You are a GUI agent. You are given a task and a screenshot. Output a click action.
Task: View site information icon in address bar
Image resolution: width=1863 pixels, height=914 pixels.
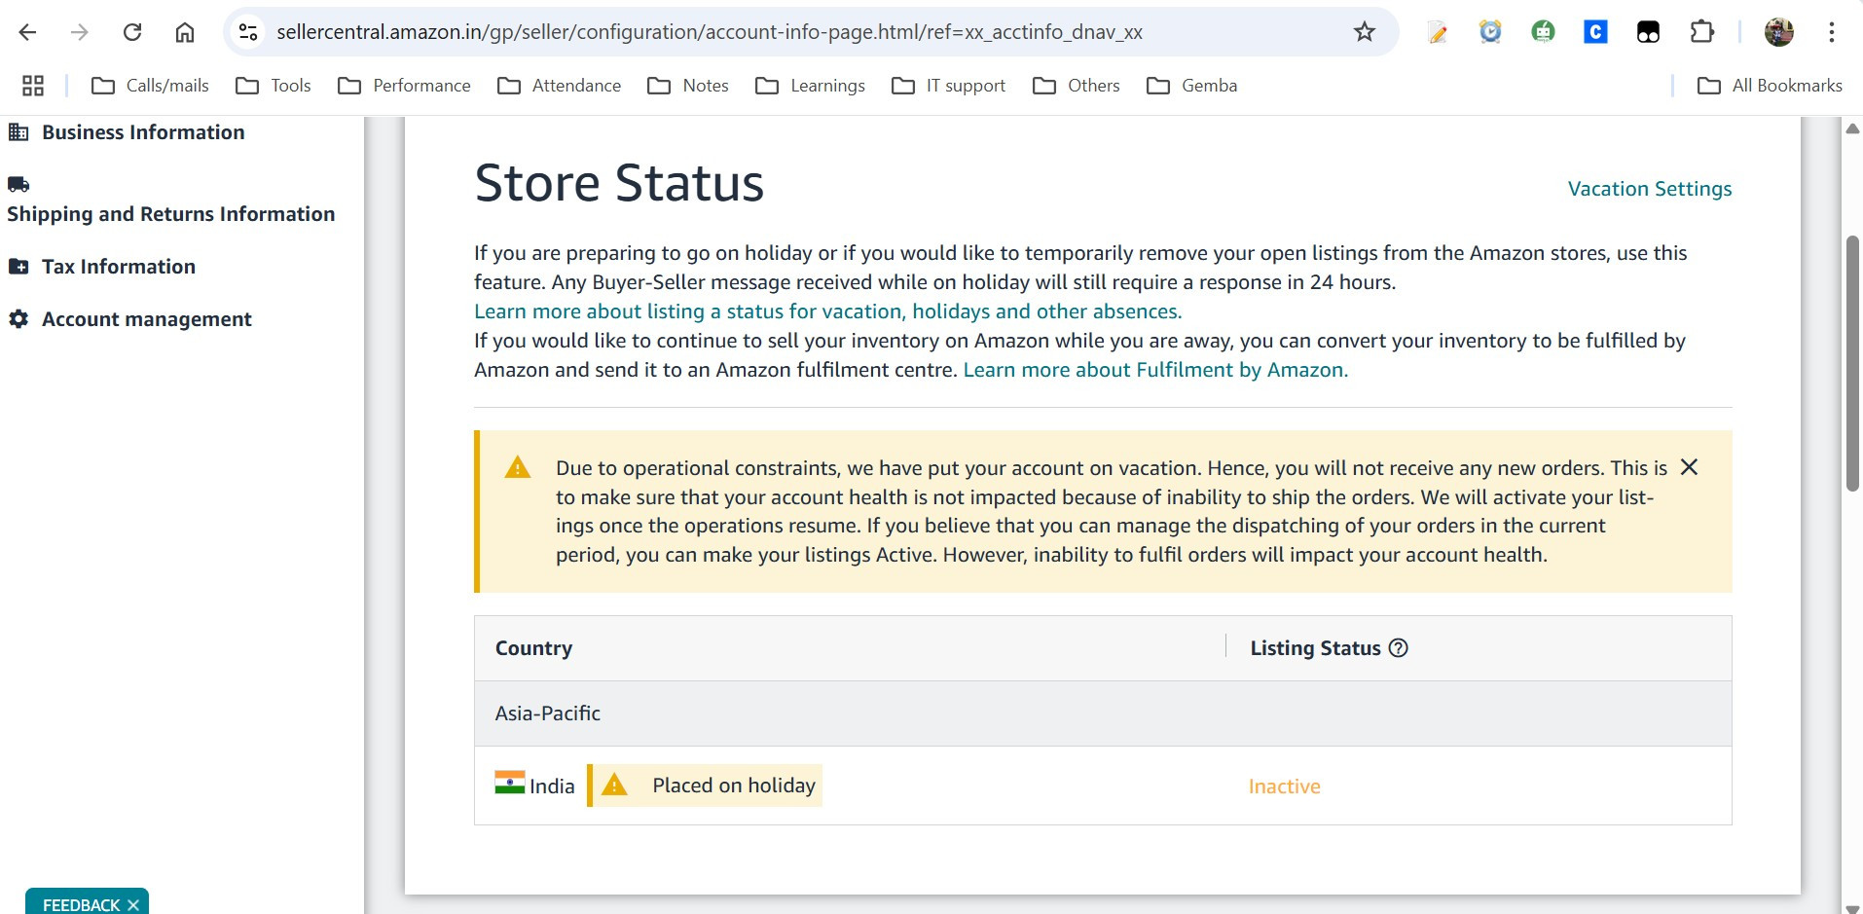point(249,32)
